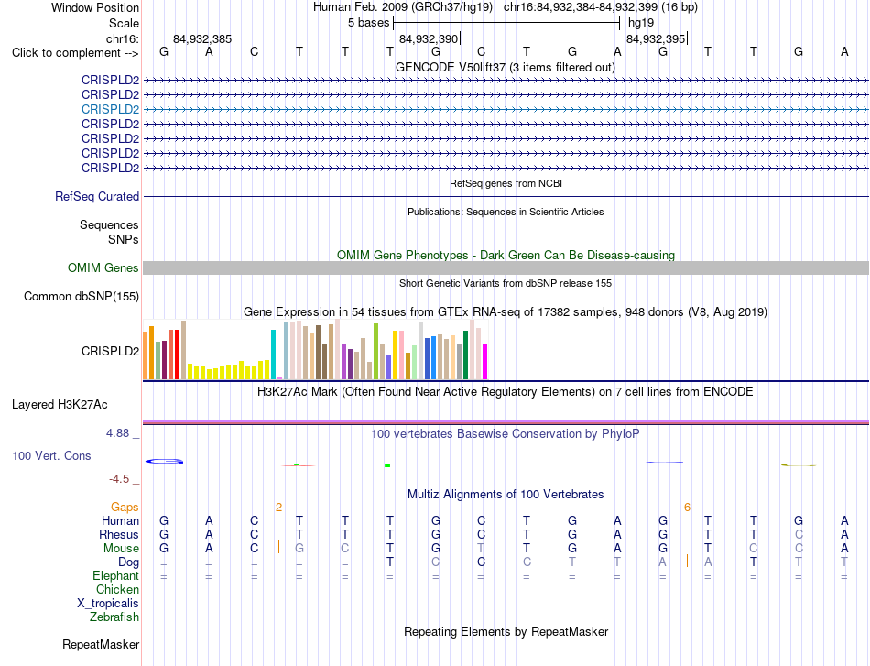Open the OMIM Genes track label
The height and width of the screenshot is (666, 870).
103,268
